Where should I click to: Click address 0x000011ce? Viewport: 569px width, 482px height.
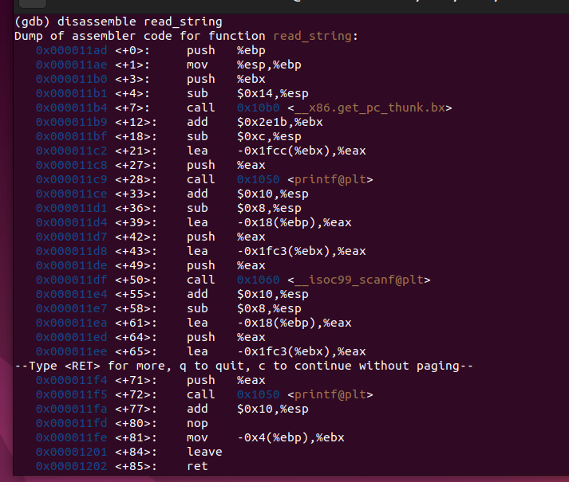point(72,194)
